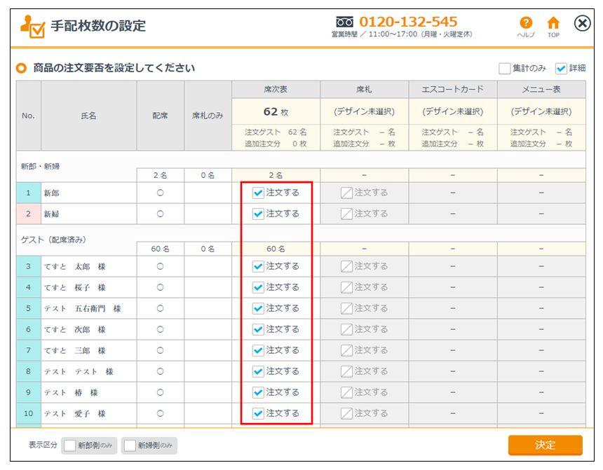Close the dialog with X icon
Image resolution: width=603 pixels, height=470 pixels.
click(x=582, y=24)
